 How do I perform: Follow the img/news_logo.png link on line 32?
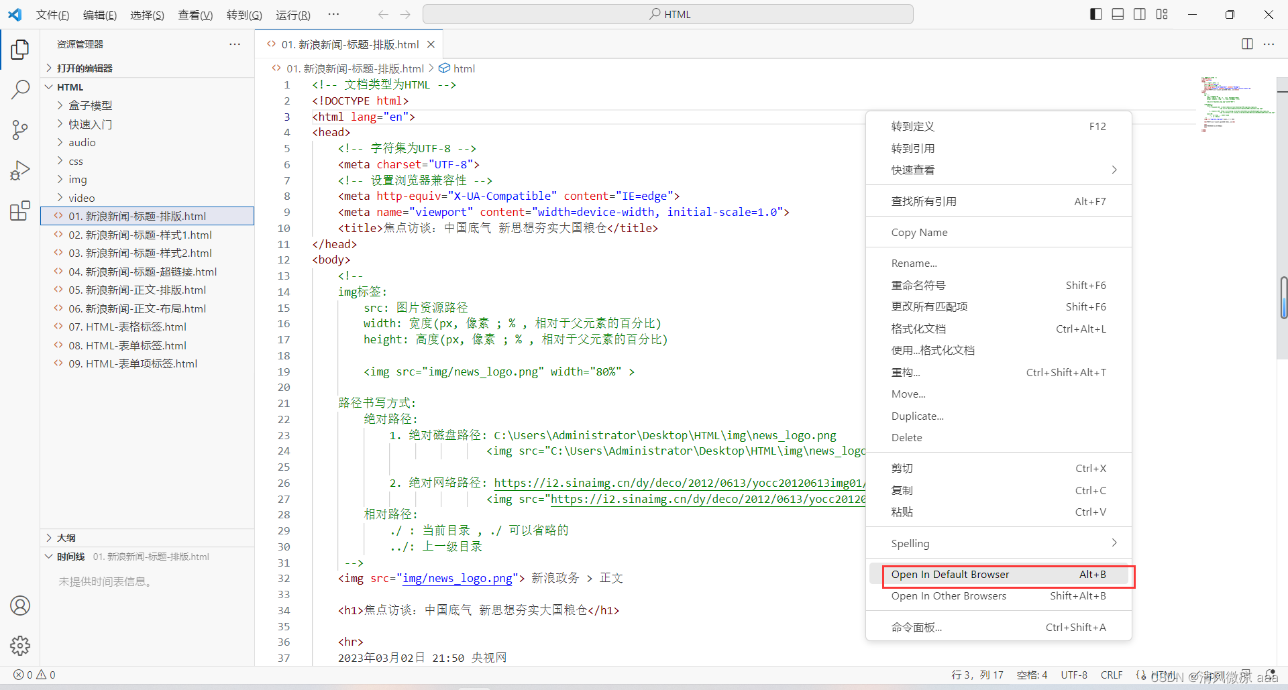coord(457,578)
